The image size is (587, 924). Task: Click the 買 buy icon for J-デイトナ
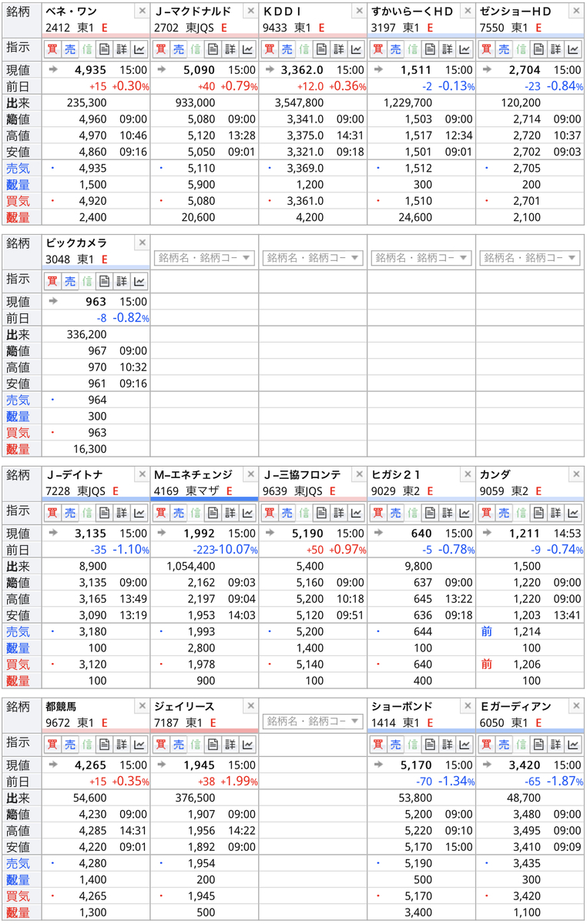coord(52,513)
